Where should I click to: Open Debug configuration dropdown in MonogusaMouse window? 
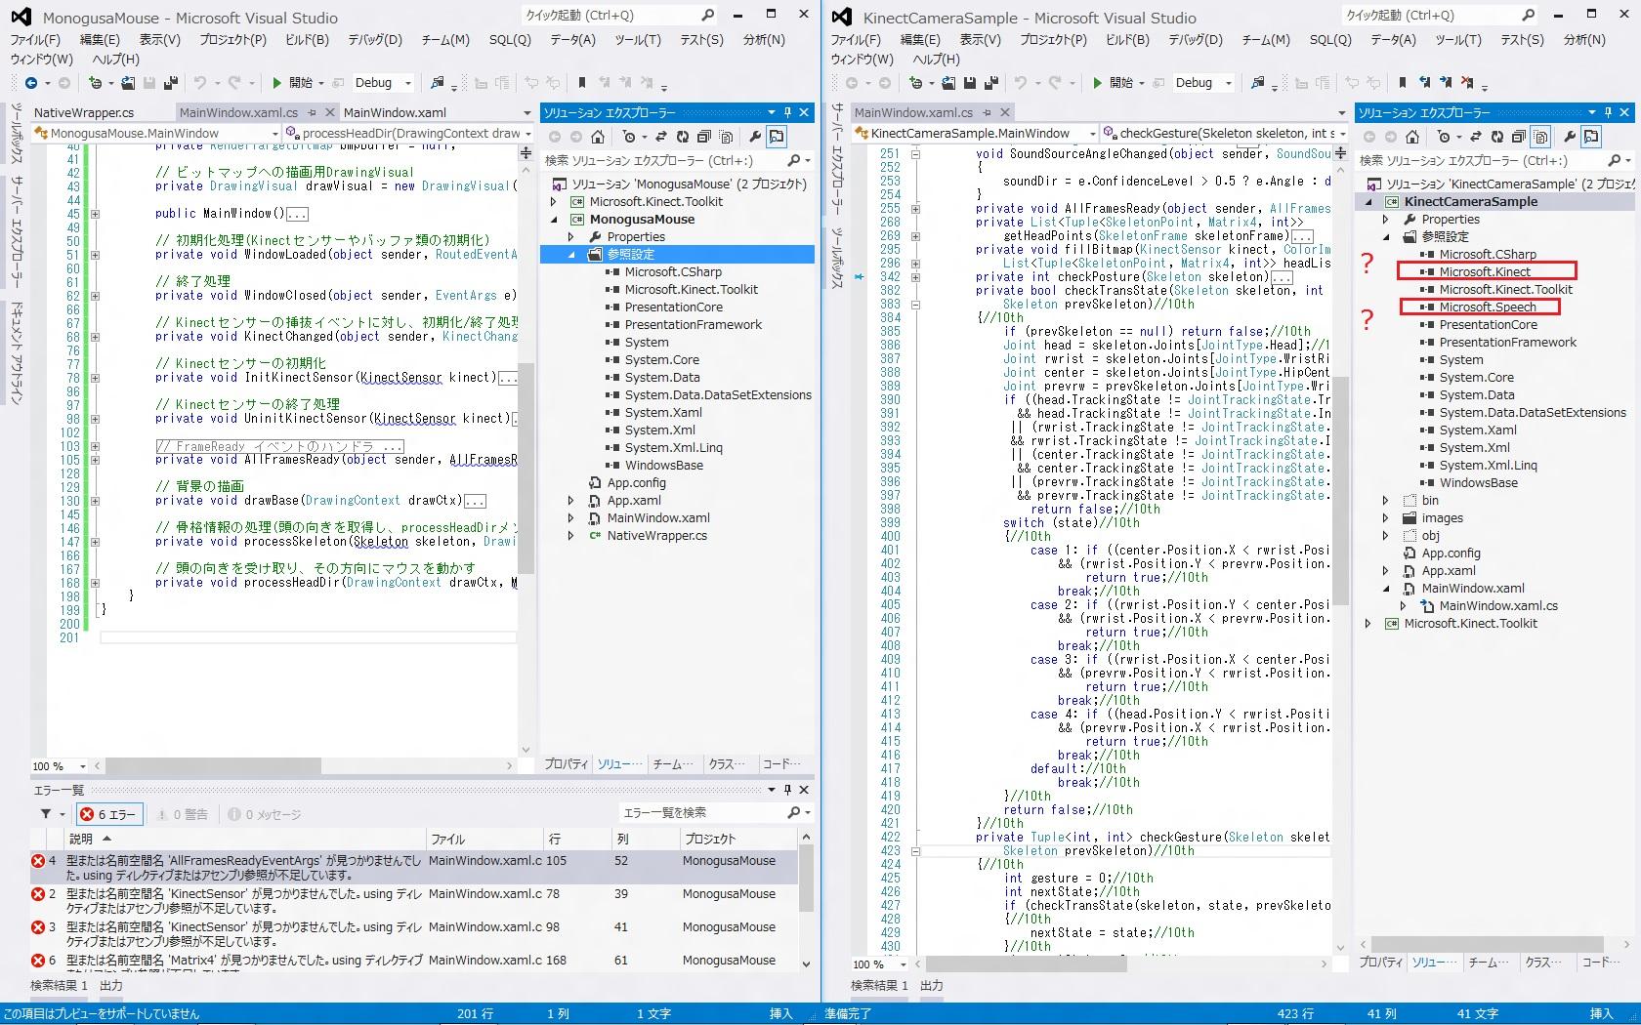(x=408, y=83)
